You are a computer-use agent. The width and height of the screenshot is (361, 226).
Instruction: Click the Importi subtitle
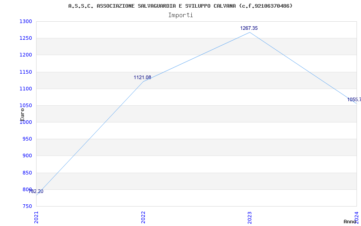(180, 15)
